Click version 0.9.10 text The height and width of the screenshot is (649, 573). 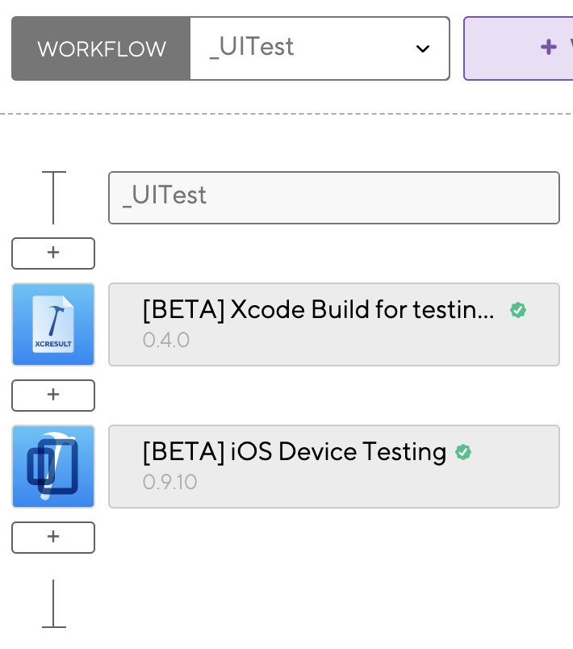click(169, 482)
